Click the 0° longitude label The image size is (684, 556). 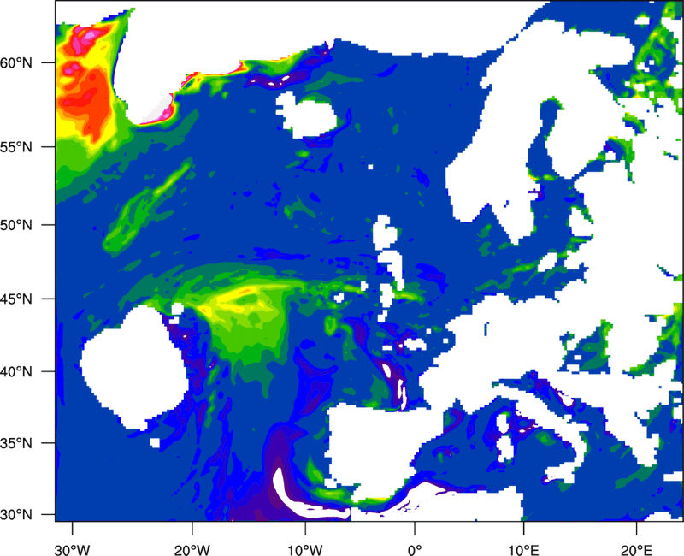pos(415,549)
